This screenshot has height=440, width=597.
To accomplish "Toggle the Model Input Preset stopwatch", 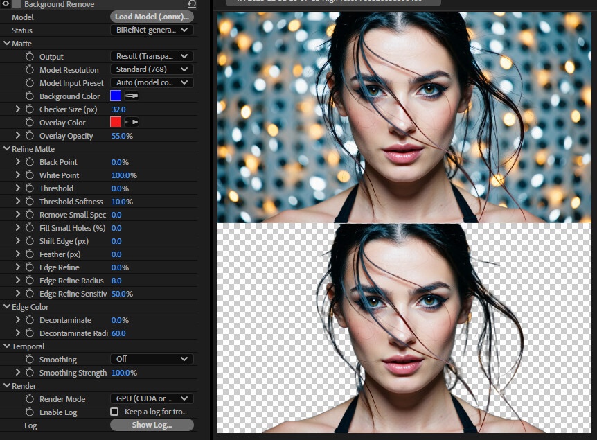I will [30, 83].
